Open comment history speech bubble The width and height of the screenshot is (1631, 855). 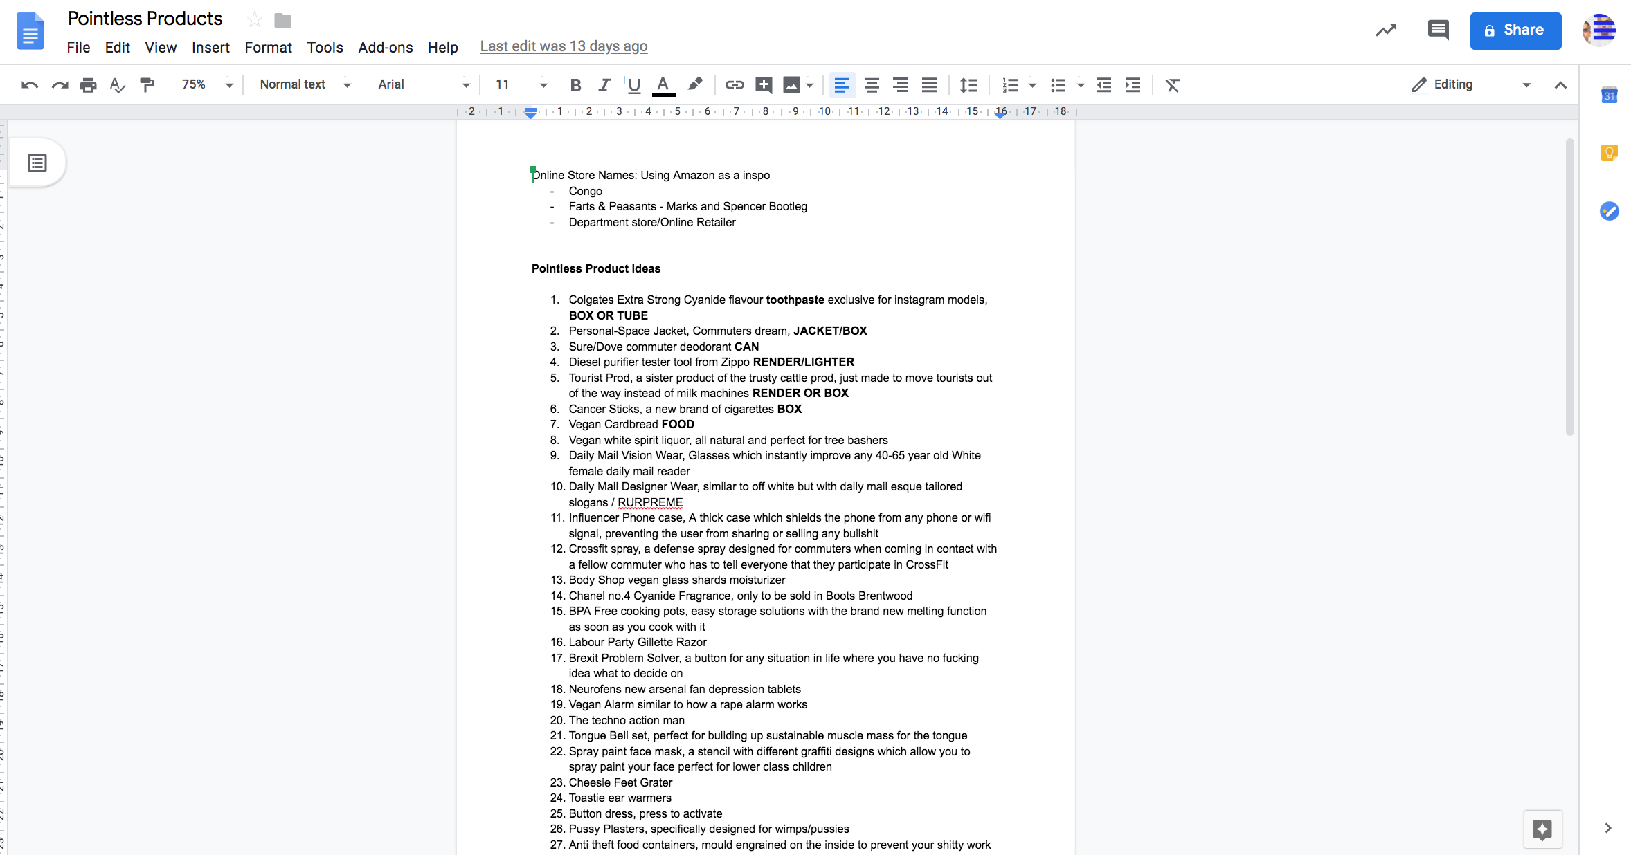coord(1439,30)
